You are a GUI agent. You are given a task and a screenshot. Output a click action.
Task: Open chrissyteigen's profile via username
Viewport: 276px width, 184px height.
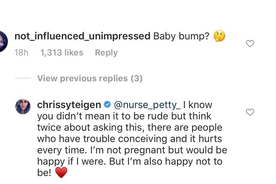click(69, 105)
